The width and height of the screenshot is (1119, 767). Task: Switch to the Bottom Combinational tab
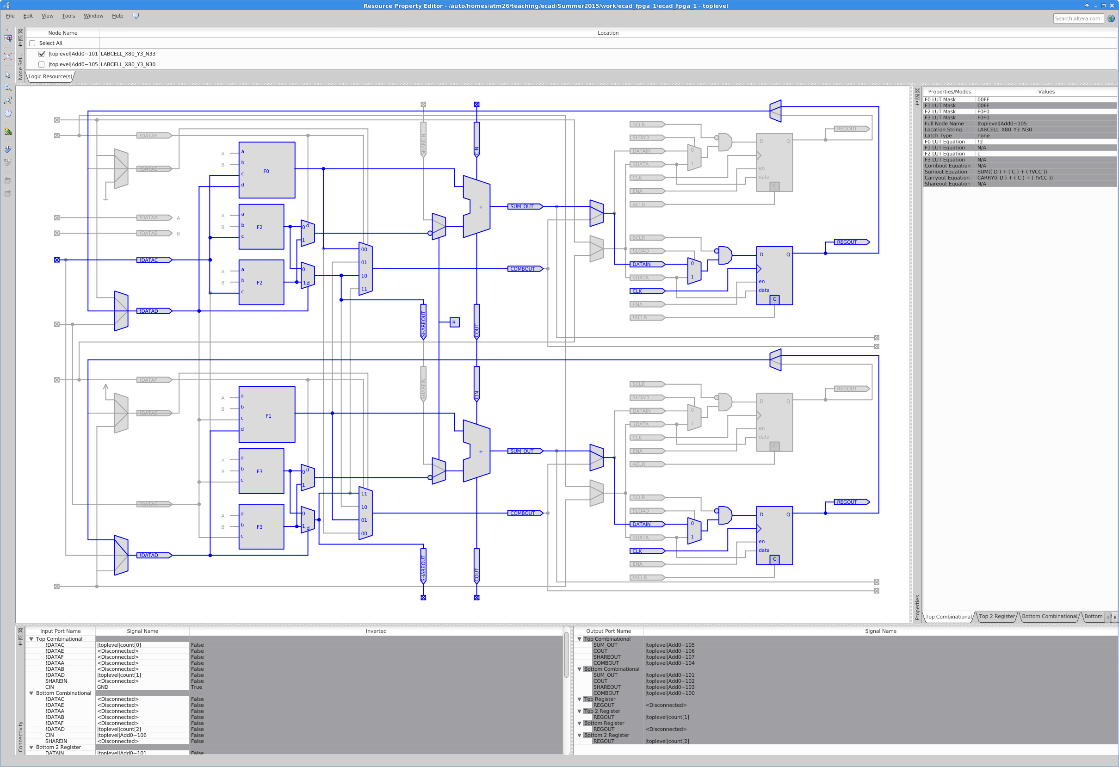click(1049, 616)
